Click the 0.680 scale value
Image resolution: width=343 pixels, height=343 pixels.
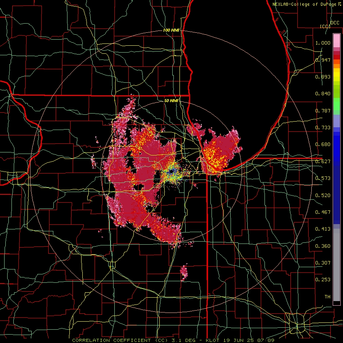(x=323, y=144)
